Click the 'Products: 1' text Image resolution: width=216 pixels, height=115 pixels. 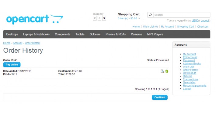click(x=10, y=74)
